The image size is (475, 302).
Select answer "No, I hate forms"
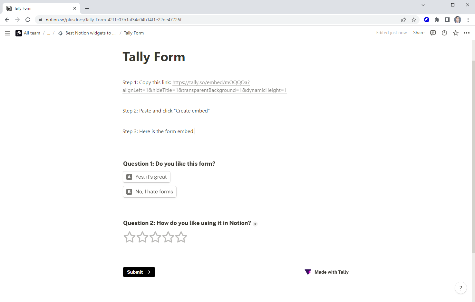tap(150, 192)
